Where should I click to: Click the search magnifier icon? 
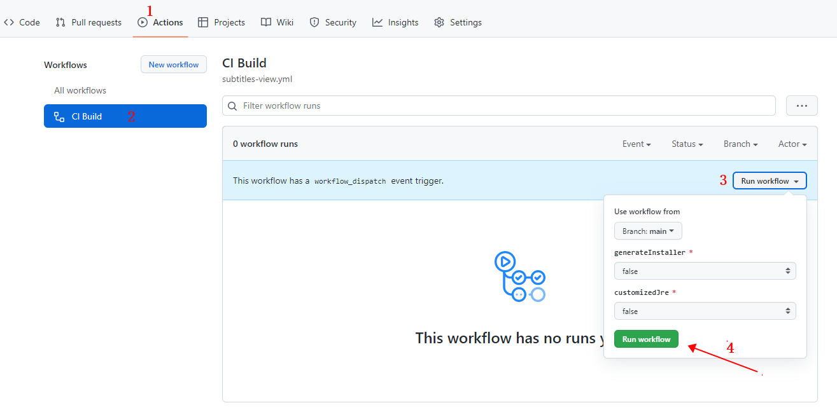point(233,106)
